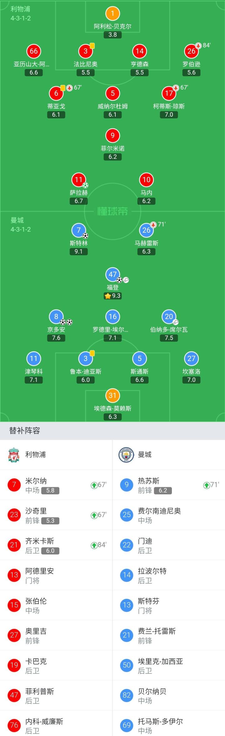Tap Jesus's number 9 substitute badge
The image size is (225, 736).
127,485
